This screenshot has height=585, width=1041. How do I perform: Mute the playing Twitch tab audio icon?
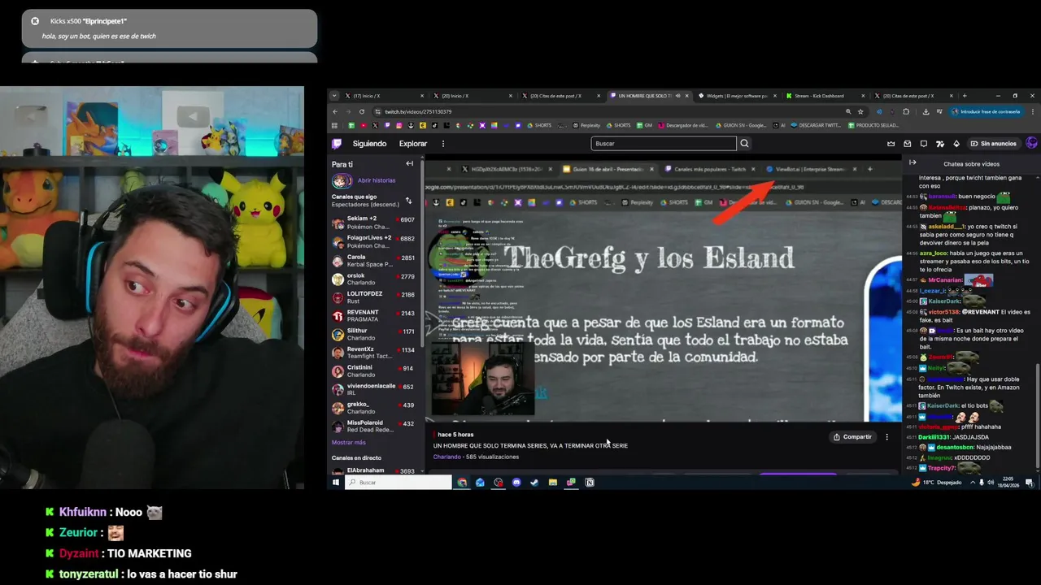point(677,96)
